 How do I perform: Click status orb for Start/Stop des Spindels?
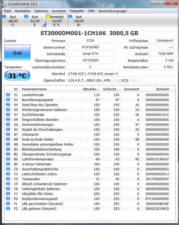tap(8, 105)
